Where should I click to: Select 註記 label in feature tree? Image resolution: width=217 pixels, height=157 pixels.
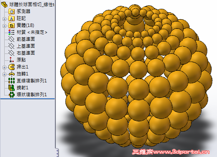click(21, 18)
